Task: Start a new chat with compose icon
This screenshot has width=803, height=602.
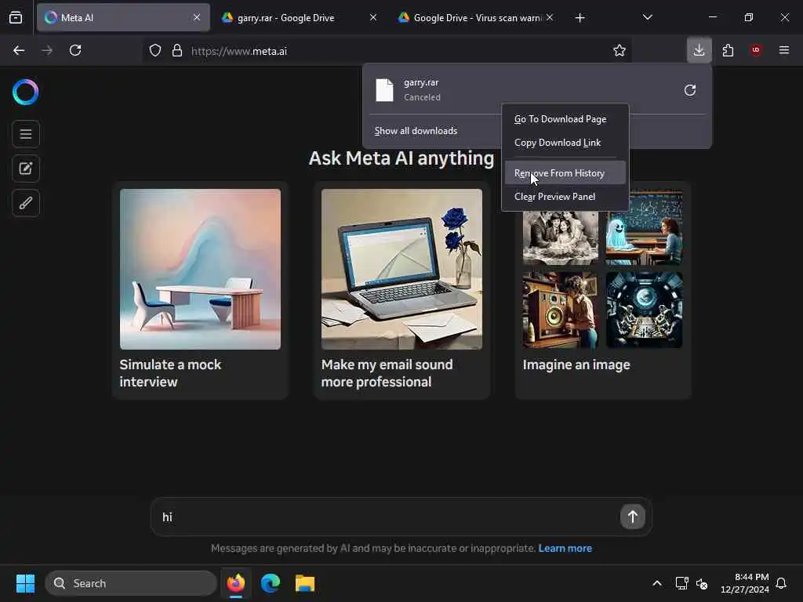Action: click(26, 169)
